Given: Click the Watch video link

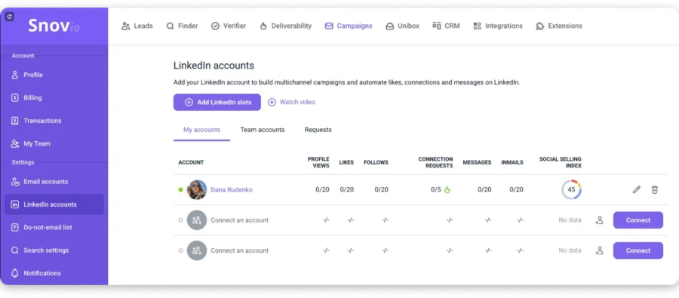Looking at the screenshot, I should point(297,102).
